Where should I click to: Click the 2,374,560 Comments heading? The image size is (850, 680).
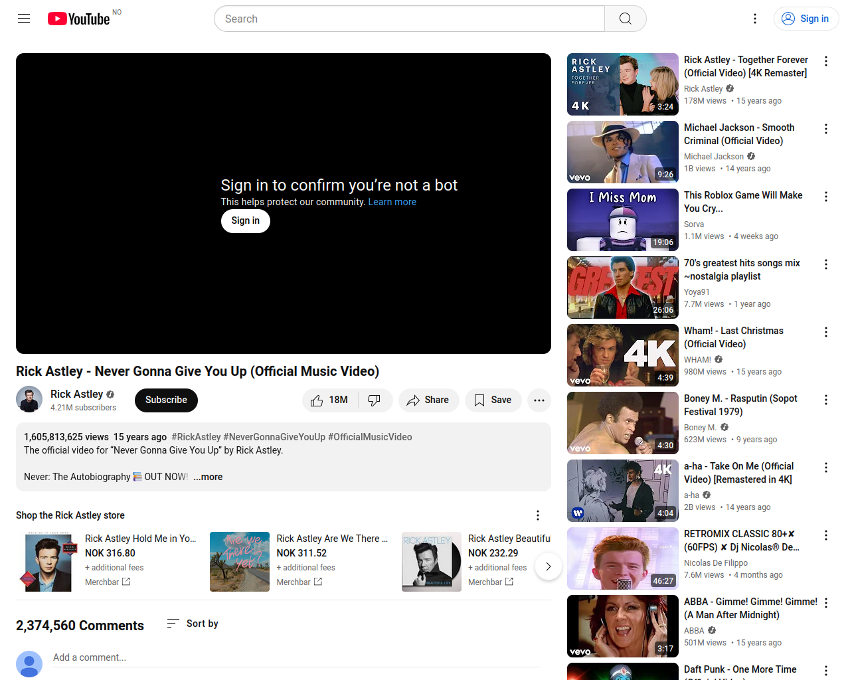(80, 626)
